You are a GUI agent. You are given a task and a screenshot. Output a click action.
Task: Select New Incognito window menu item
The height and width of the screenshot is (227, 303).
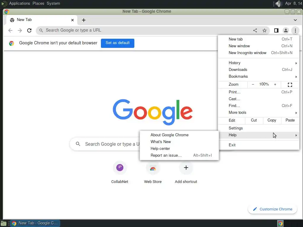[259, 53]
